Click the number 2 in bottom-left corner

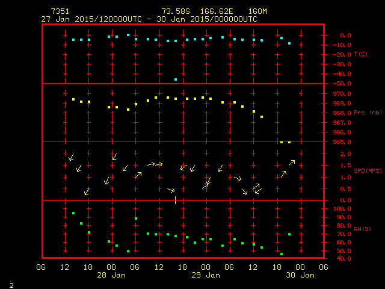pyautogui.click(x=11, y=284)
